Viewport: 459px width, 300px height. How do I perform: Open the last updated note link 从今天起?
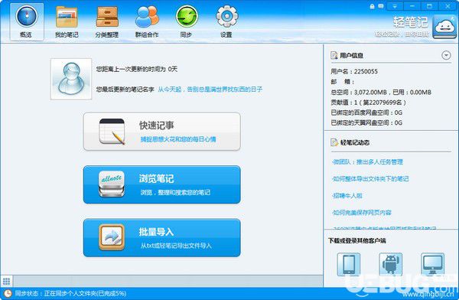(210, 89)
